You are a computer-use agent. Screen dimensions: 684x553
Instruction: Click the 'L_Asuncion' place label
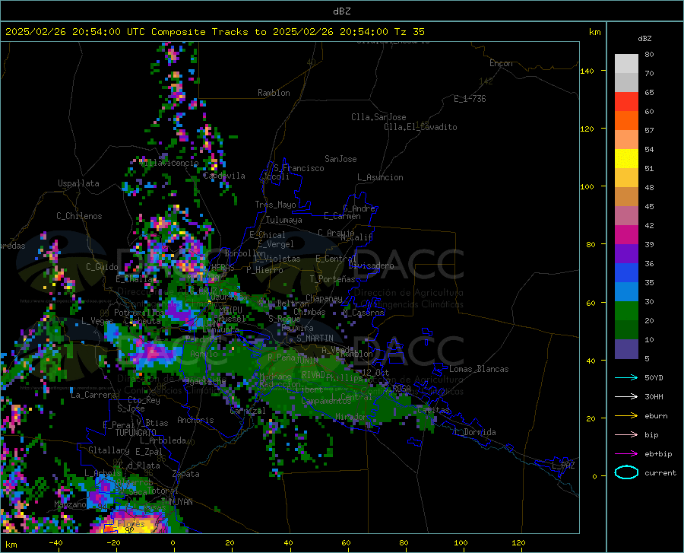click(x=380, y=177)
